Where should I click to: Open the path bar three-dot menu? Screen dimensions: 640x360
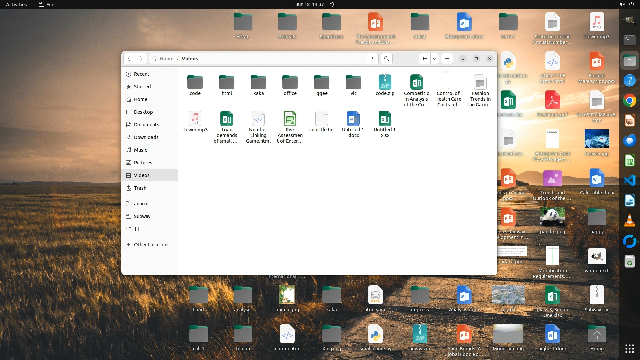(x=372, y=59)
